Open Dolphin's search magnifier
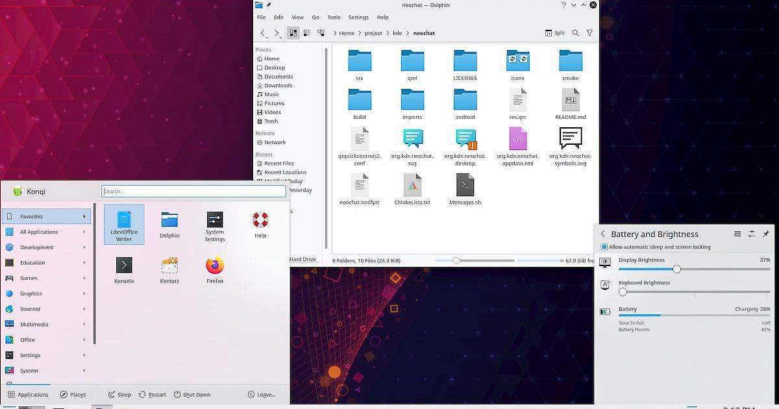Screen dimensions: 779x409 pos(576,32)
